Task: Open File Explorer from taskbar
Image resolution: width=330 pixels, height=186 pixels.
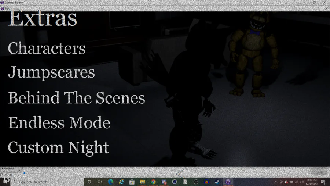Action: point(143,182)
